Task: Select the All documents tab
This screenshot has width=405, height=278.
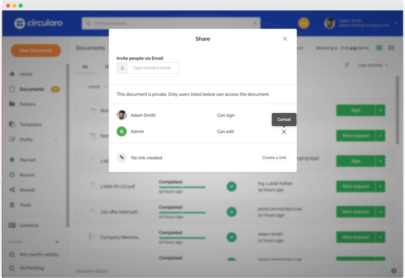Action: 85,67
